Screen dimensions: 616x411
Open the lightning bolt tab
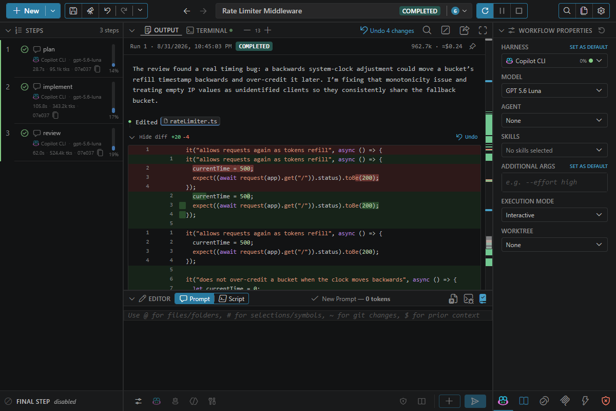click(x=585, y=401)
